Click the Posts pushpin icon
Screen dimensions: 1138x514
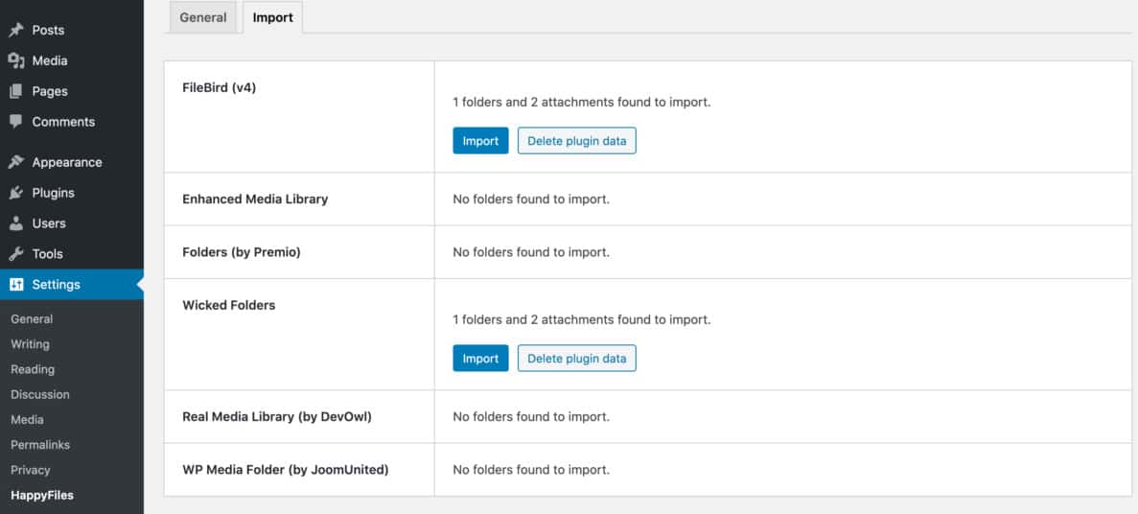16,30
